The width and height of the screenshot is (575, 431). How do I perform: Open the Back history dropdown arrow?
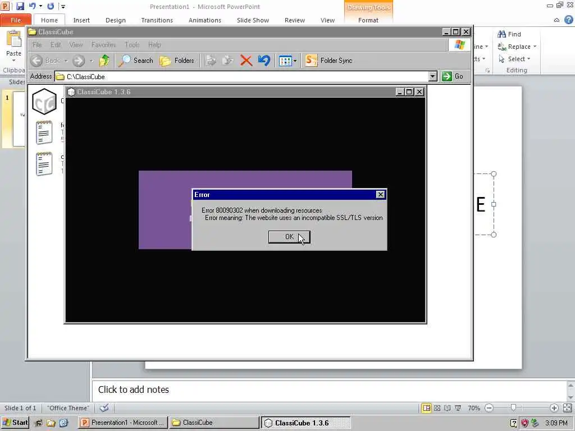click(x=66, y=61)
